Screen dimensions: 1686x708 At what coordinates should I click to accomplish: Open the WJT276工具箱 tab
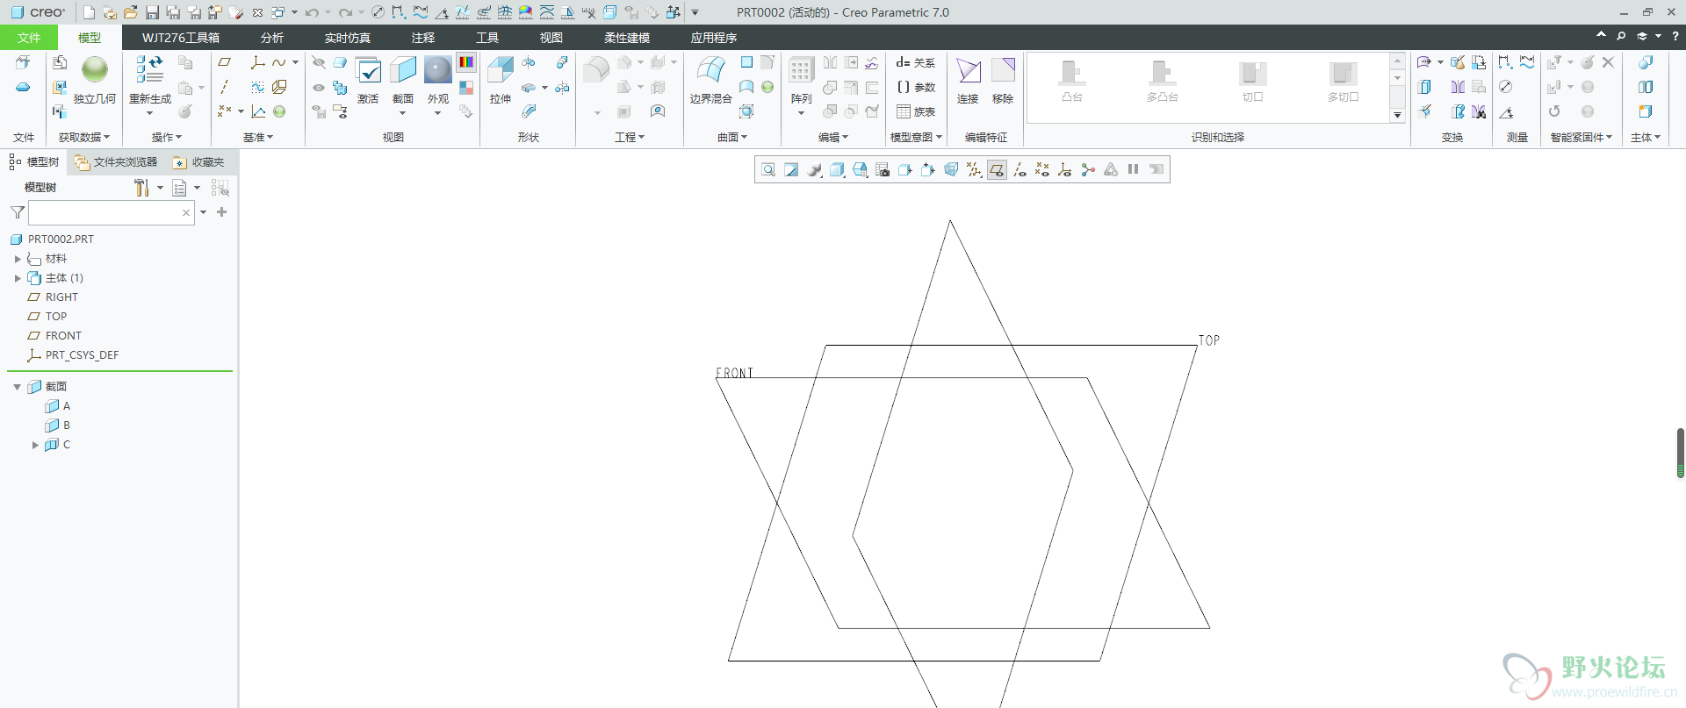tap(181, 38)
